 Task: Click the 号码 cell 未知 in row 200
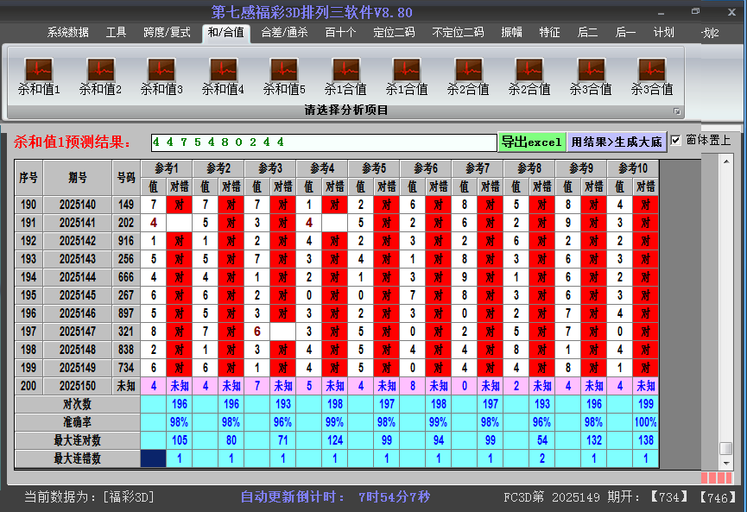[x=126, y=386]
